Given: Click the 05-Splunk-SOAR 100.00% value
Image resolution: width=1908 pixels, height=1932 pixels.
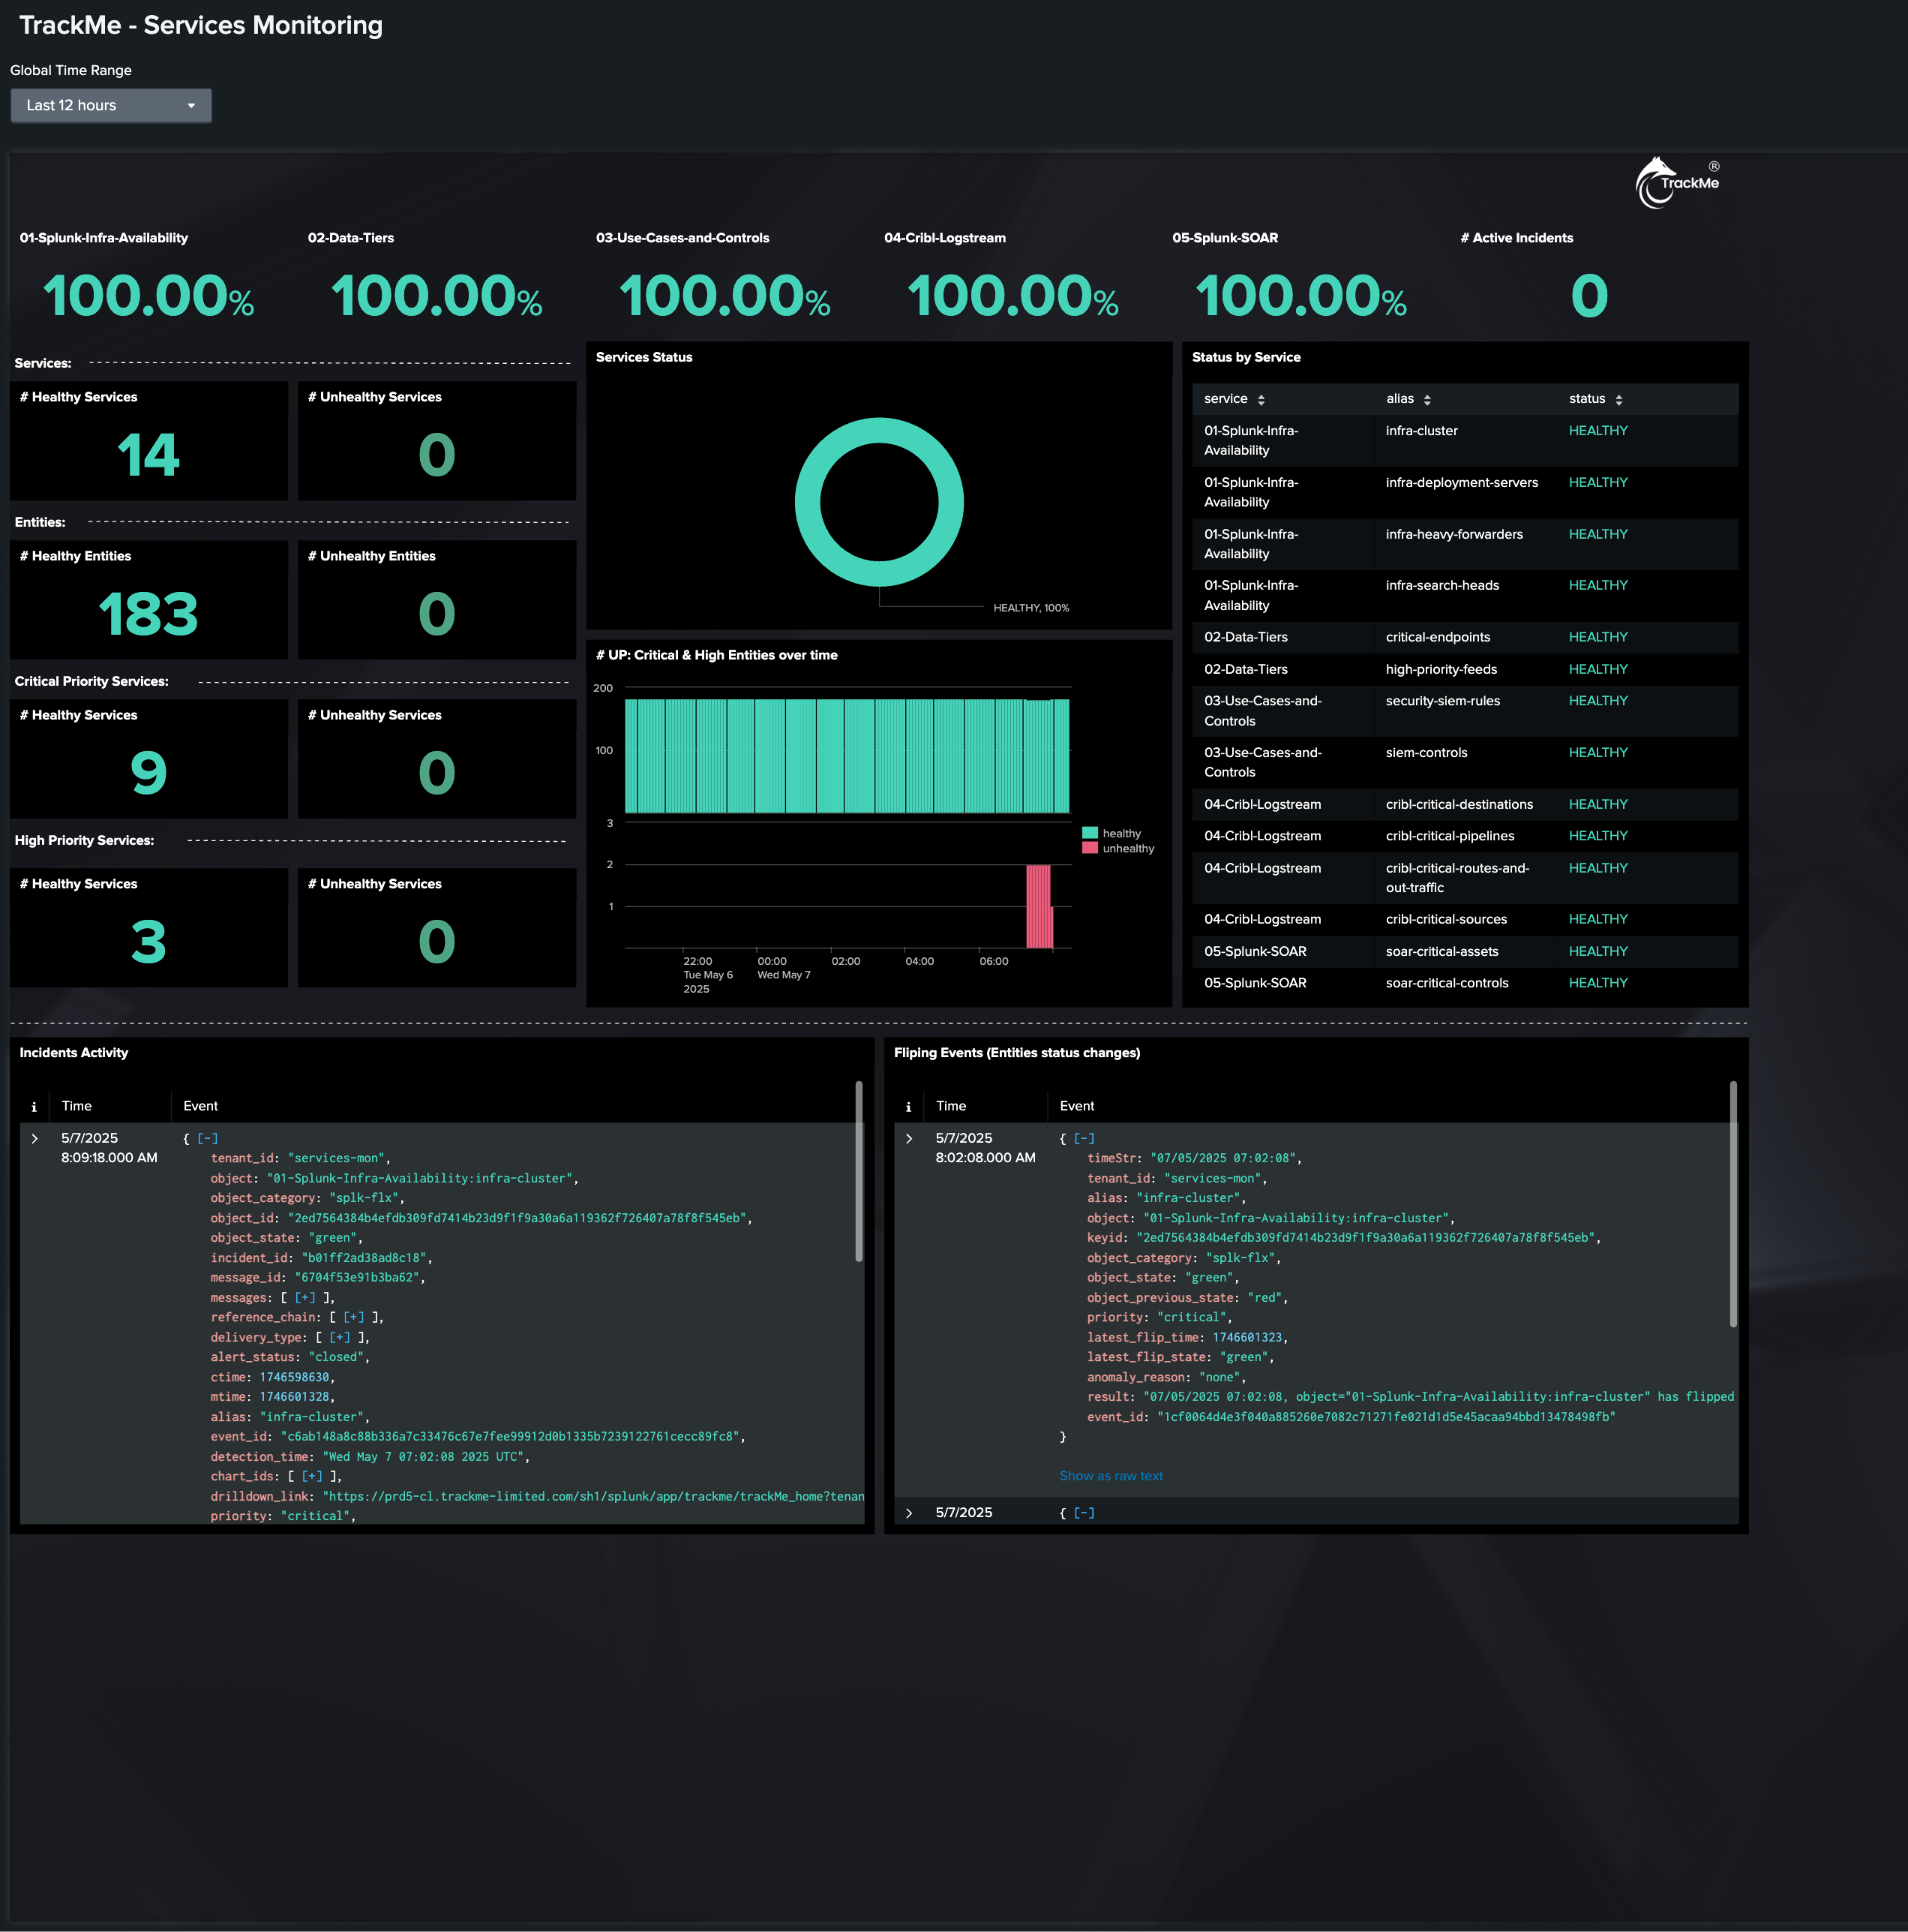Looking at the screenshot, I should [x=1300, y=296].
